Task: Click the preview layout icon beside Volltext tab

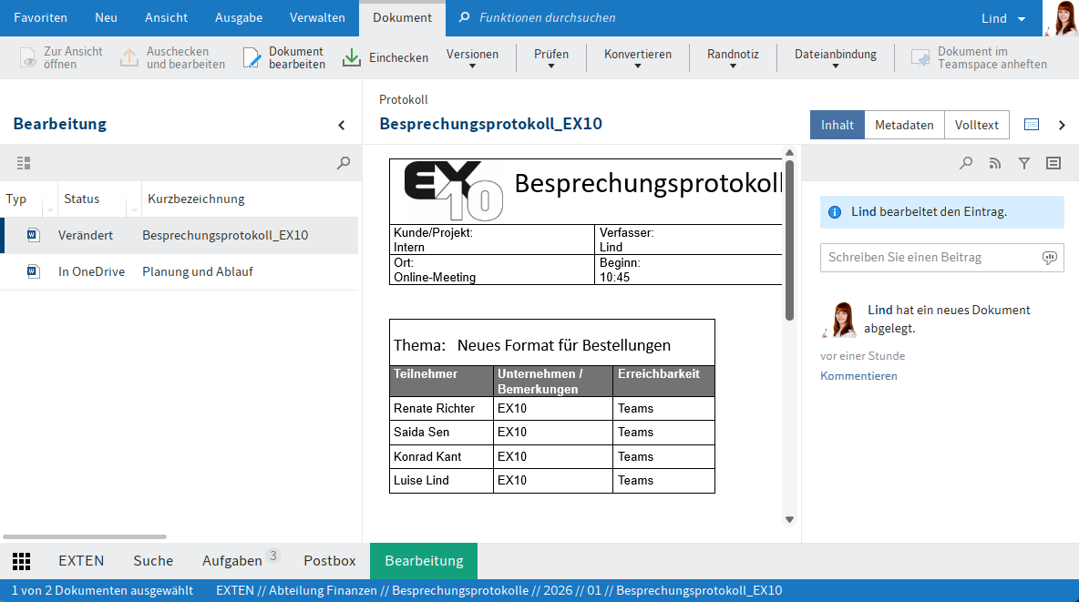Action: click(x=1033, y=124)
